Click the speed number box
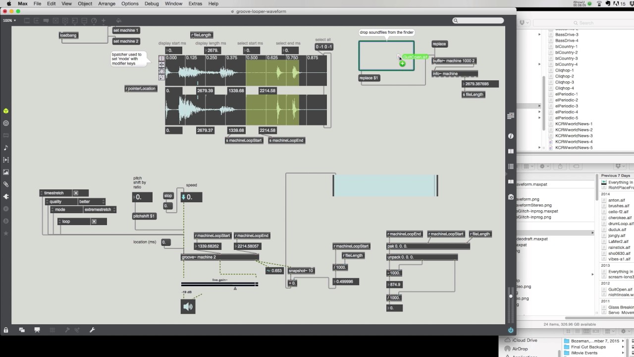 tap(191, 197)
